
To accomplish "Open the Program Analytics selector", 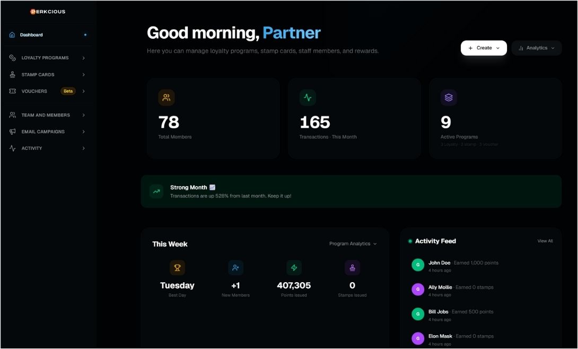I will [x=353, y=243].
